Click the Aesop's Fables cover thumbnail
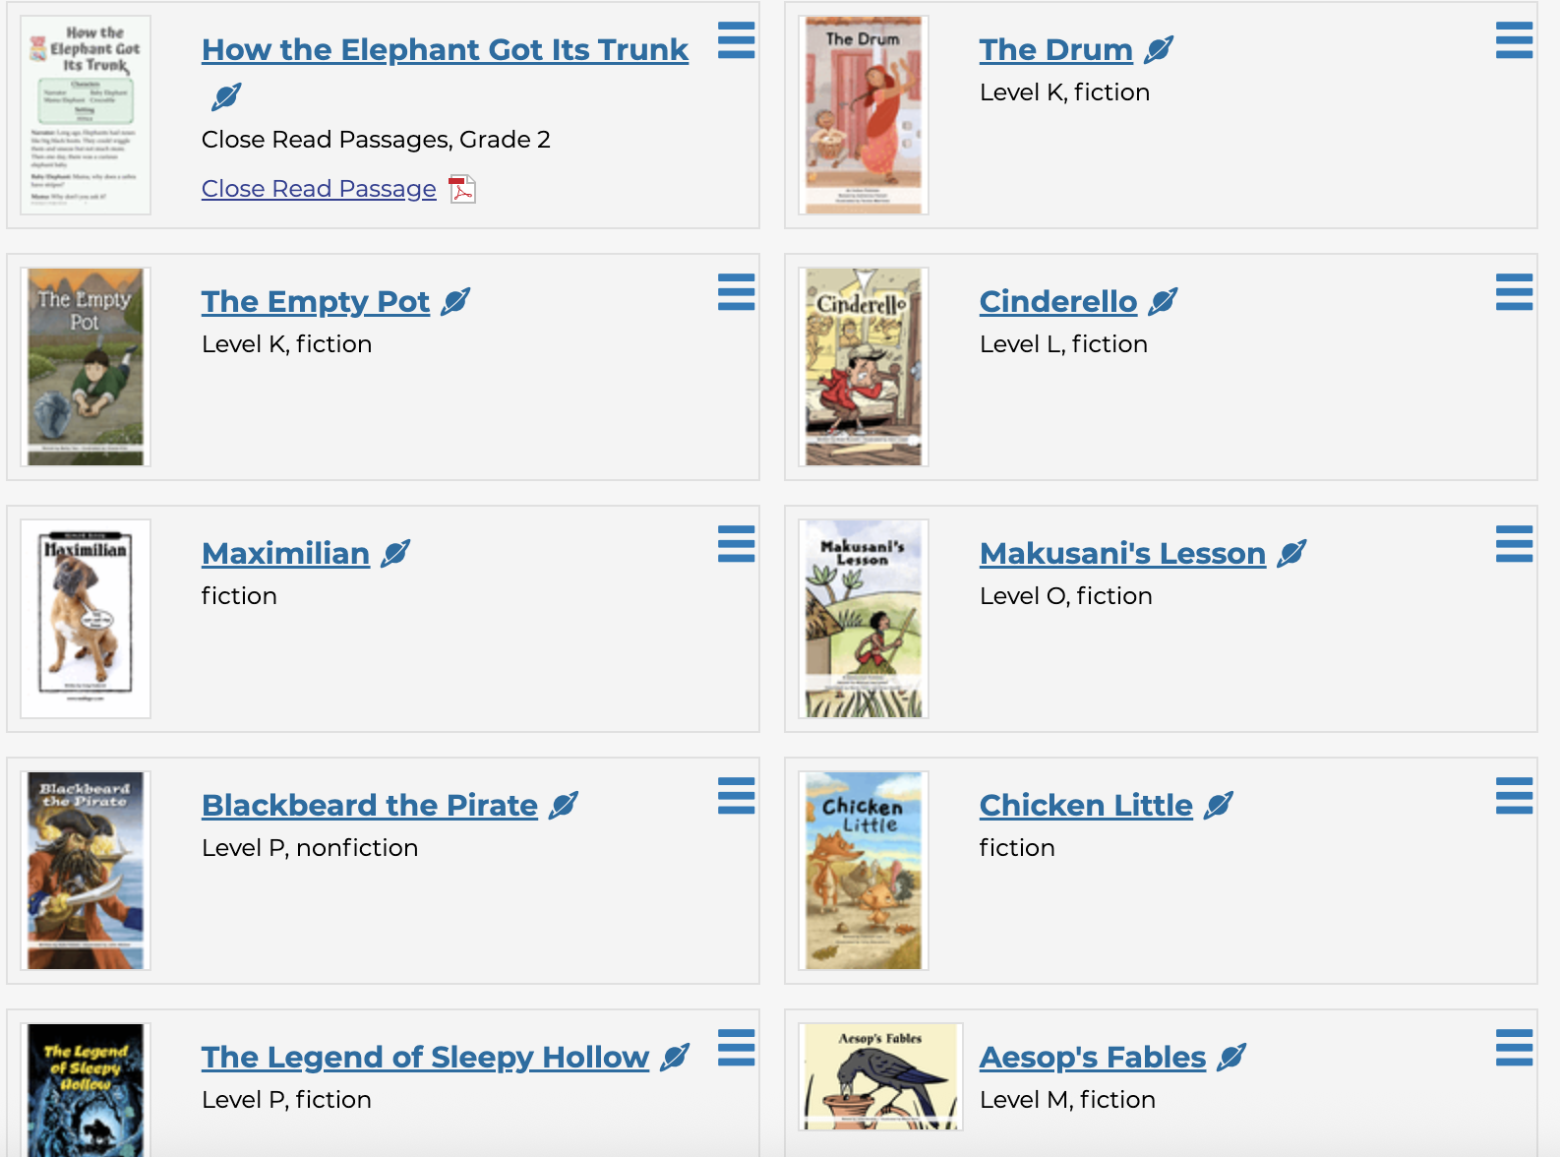Viewport: 1560px width, 1157px height. coord(880,1078)
